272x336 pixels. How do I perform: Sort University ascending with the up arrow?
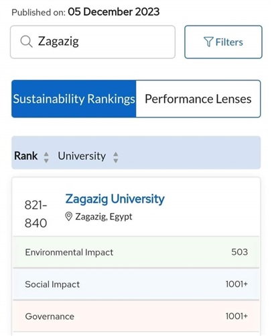[115, 154]
